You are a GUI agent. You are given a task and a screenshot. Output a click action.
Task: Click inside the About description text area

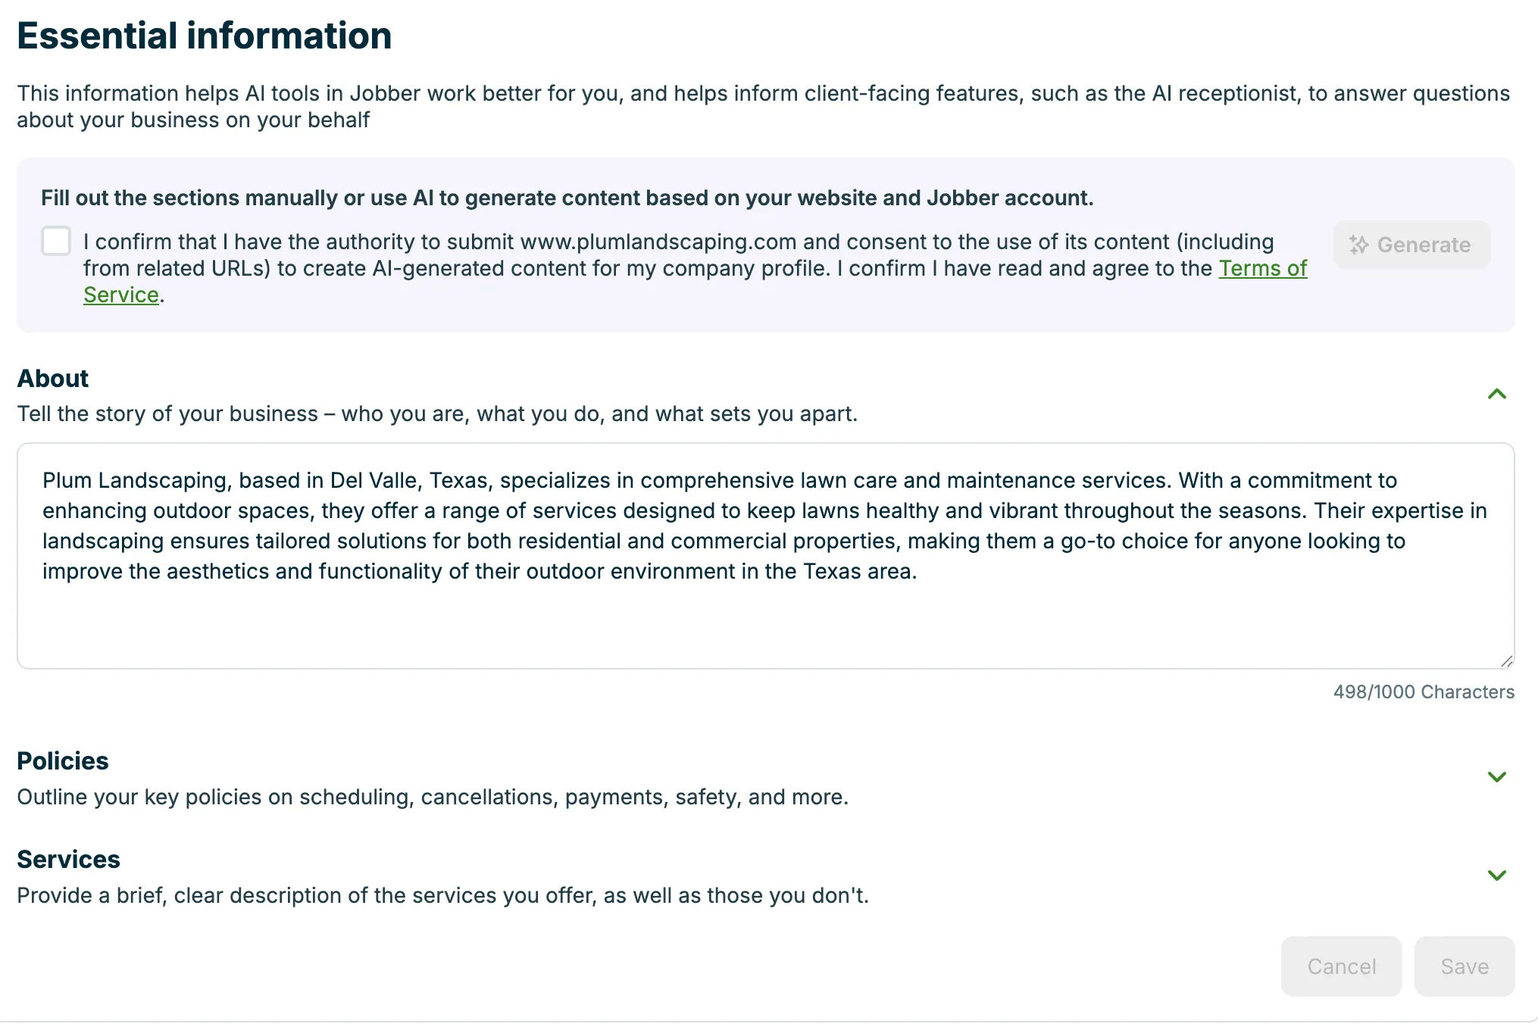[766, 556]
